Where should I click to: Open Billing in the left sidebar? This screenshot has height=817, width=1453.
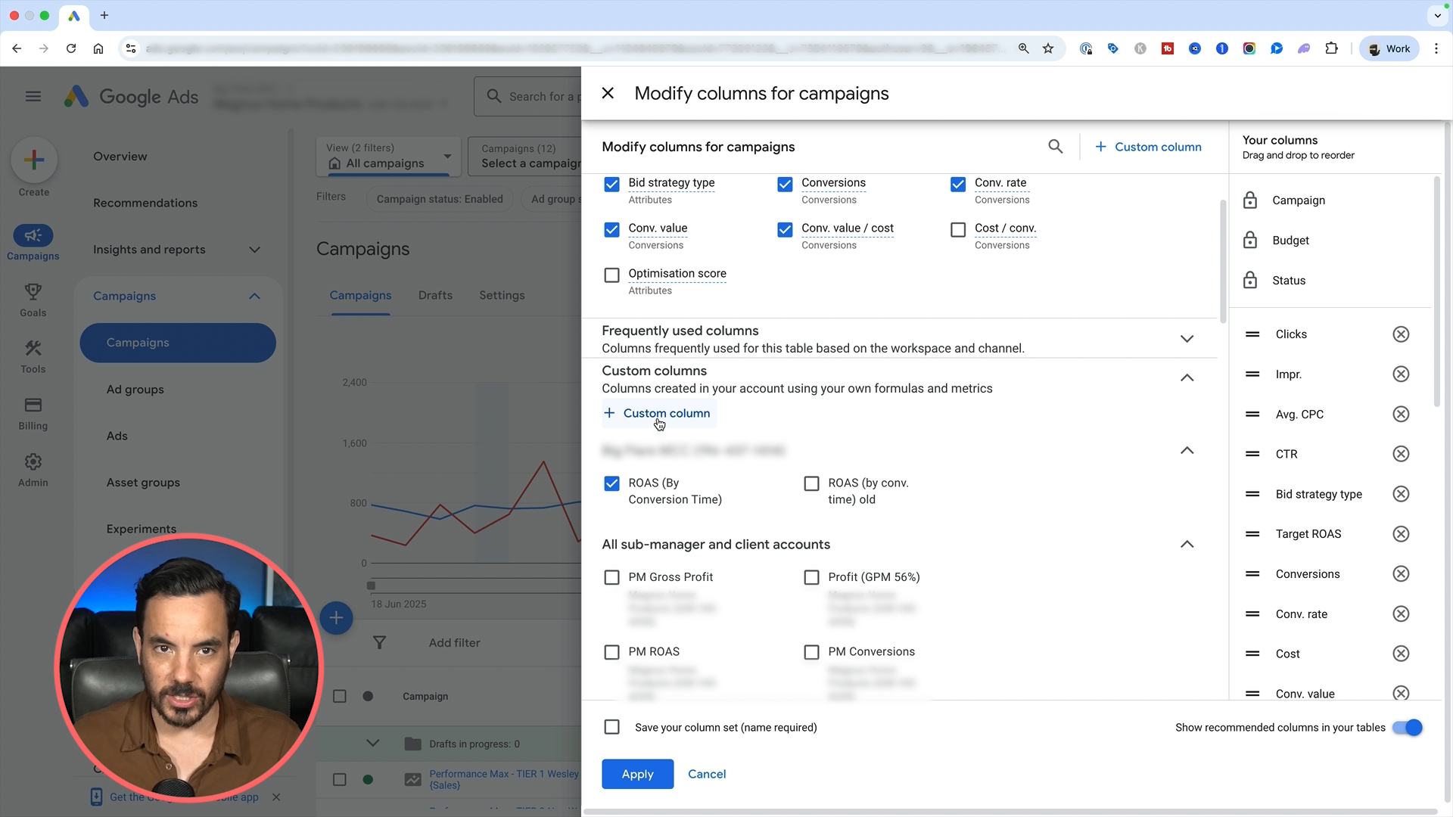coord(33,413)
